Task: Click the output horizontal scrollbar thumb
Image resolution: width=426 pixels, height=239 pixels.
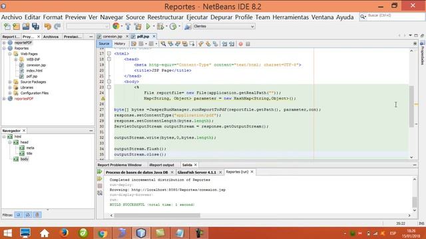Action: click(x=157, y=215)
